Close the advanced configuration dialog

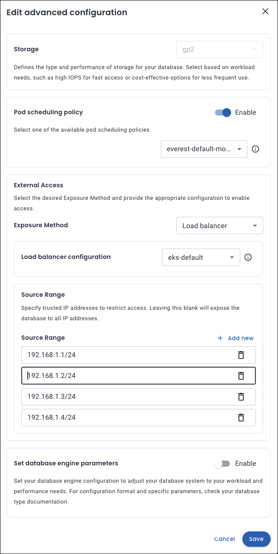point(265,12)
